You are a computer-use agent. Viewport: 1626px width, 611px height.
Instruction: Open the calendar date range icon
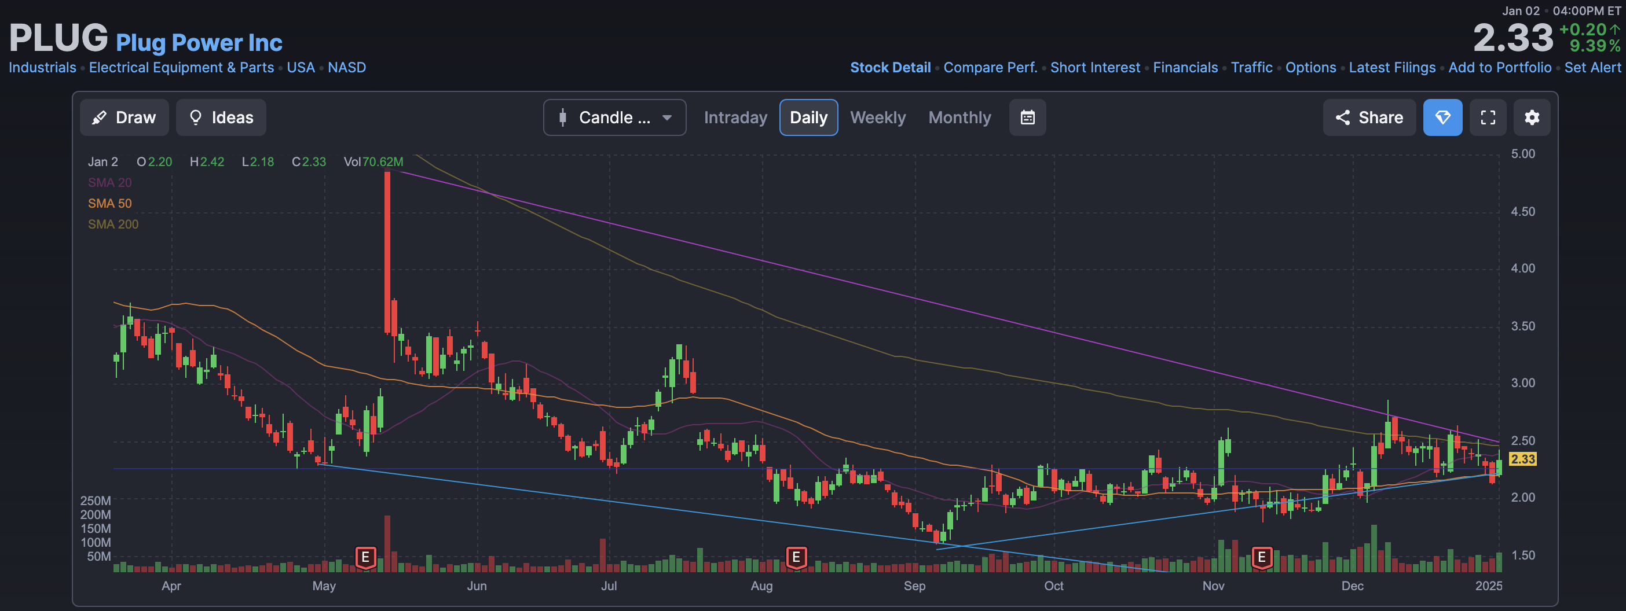(x=1028, y=117)
